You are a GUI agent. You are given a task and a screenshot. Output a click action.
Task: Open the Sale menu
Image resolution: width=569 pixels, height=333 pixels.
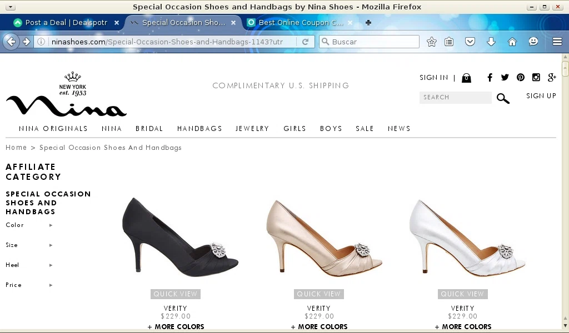tap(365, 129)
